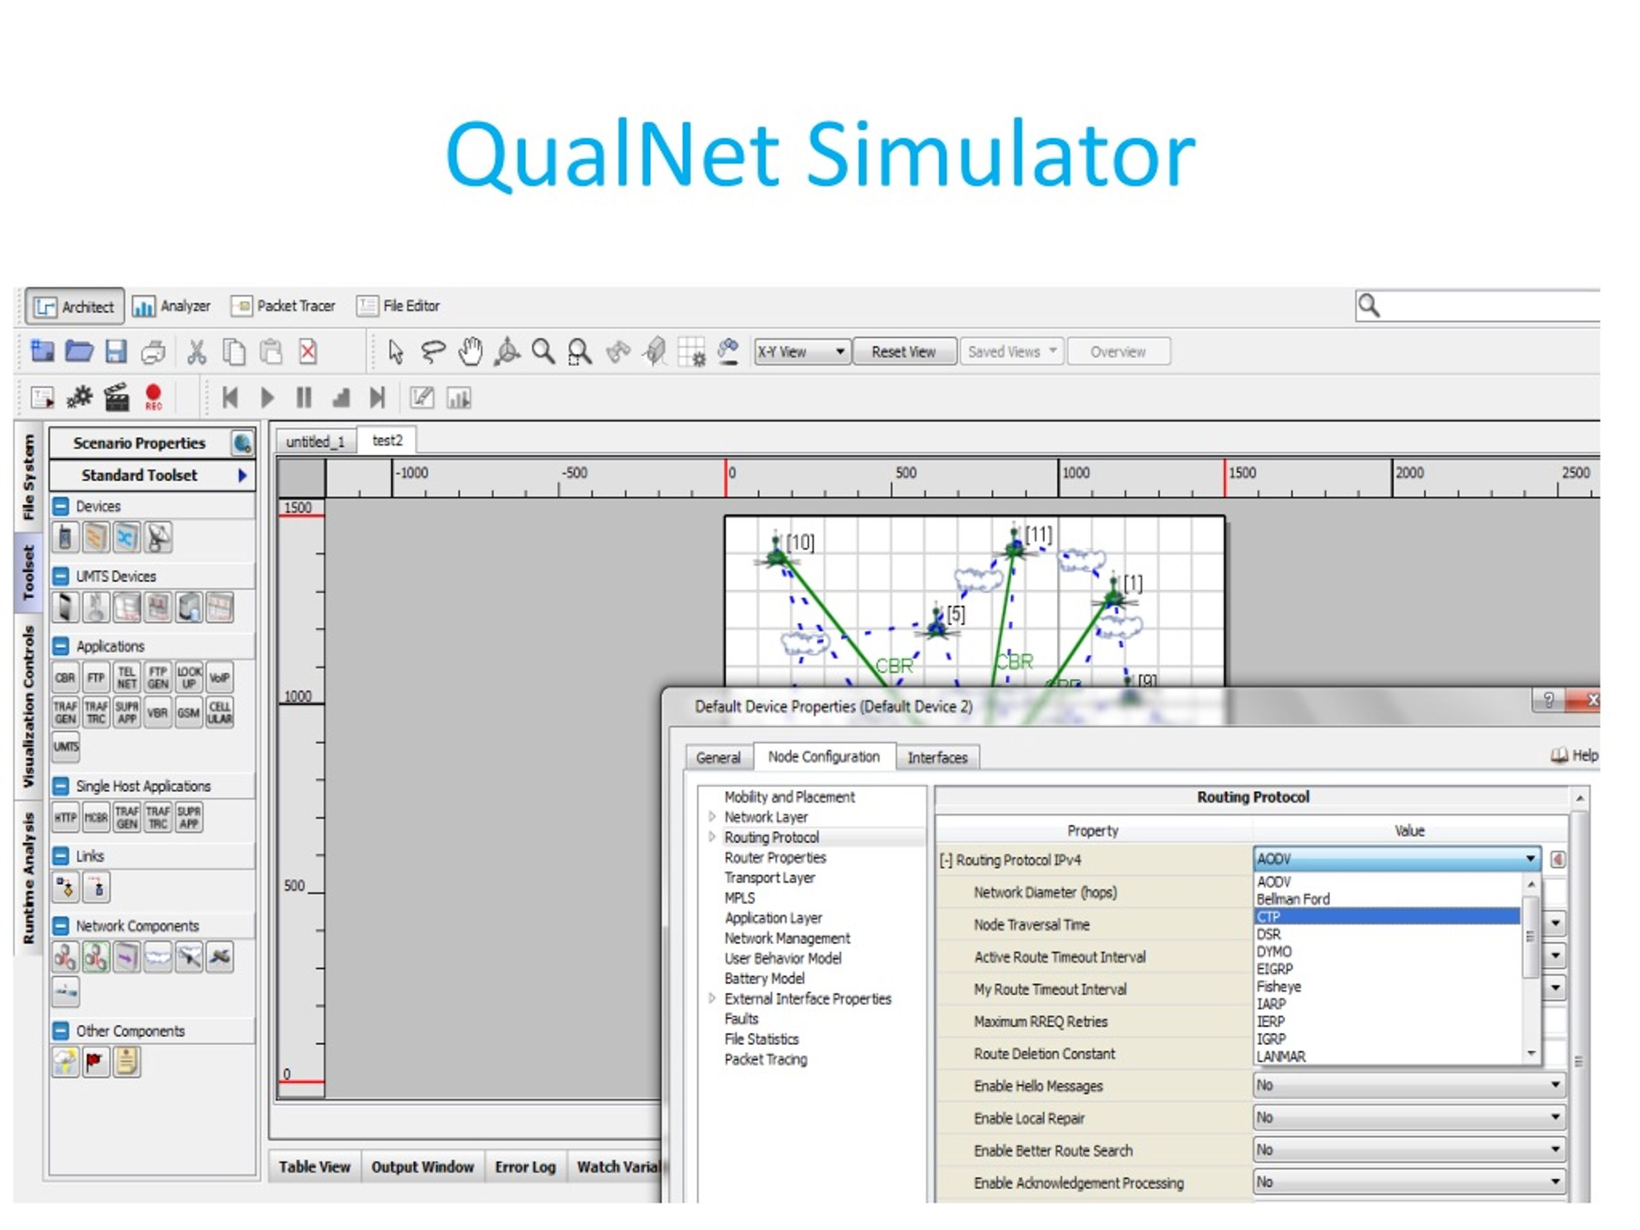
Task: Collapse the Applications section
Action: pyautogui.click(x=61, y=646)
